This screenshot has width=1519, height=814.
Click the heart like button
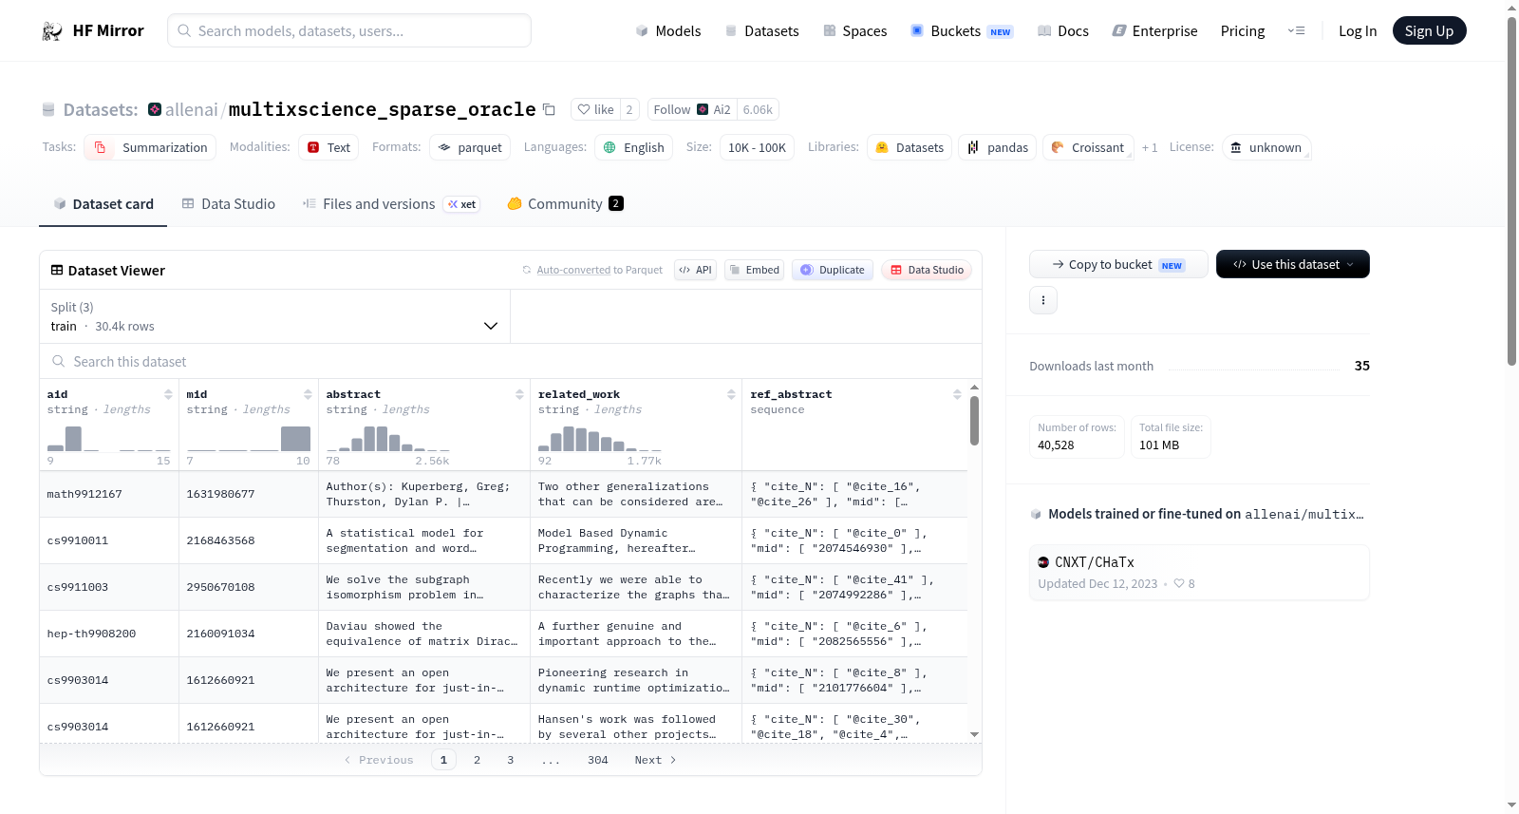click(x=596, y=109)
